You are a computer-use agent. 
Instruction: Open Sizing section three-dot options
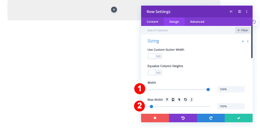248,41
